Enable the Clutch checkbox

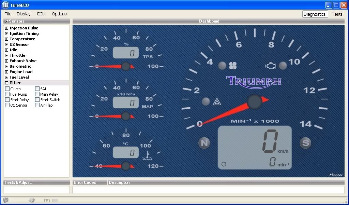tap(7, 89)
